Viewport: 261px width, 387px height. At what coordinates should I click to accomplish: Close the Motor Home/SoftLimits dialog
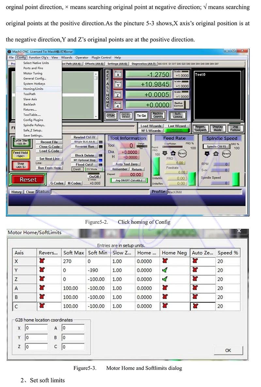(239, 231)
